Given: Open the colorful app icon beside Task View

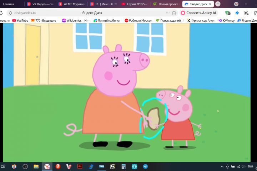Looking at the screenshot, I should pos(14,167).
